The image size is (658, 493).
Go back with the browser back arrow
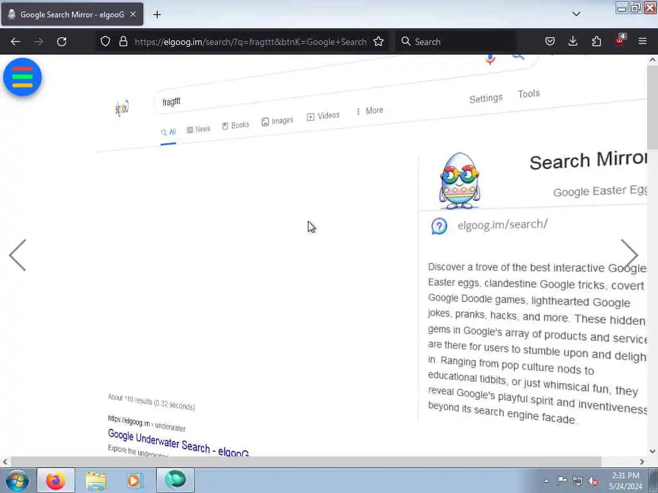(x=15, y=42)
